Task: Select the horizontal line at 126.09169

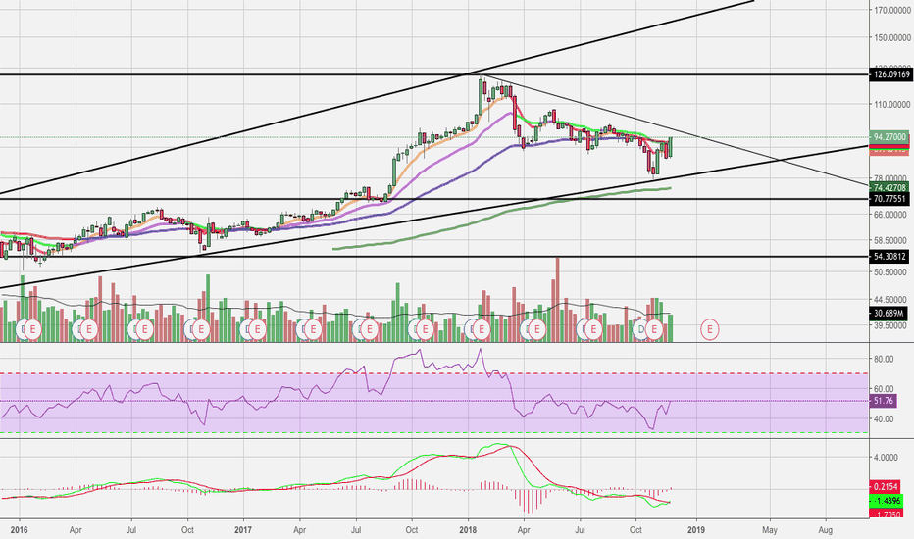Action: [434, 74]
